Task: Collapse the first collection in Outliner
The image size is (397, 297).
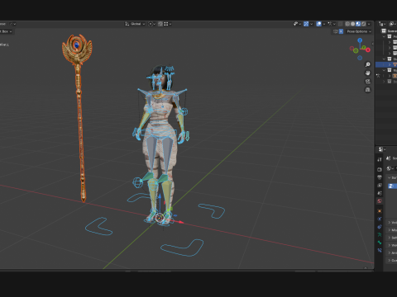Action: [x=384, y=36]
